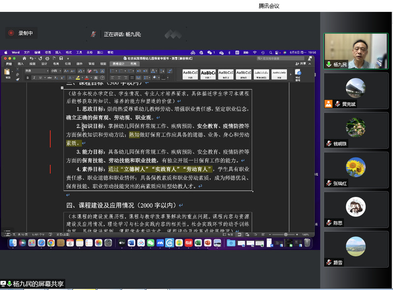
Task: Click the Styles Pane icon in the ribbon
Action: coord(298,75)
